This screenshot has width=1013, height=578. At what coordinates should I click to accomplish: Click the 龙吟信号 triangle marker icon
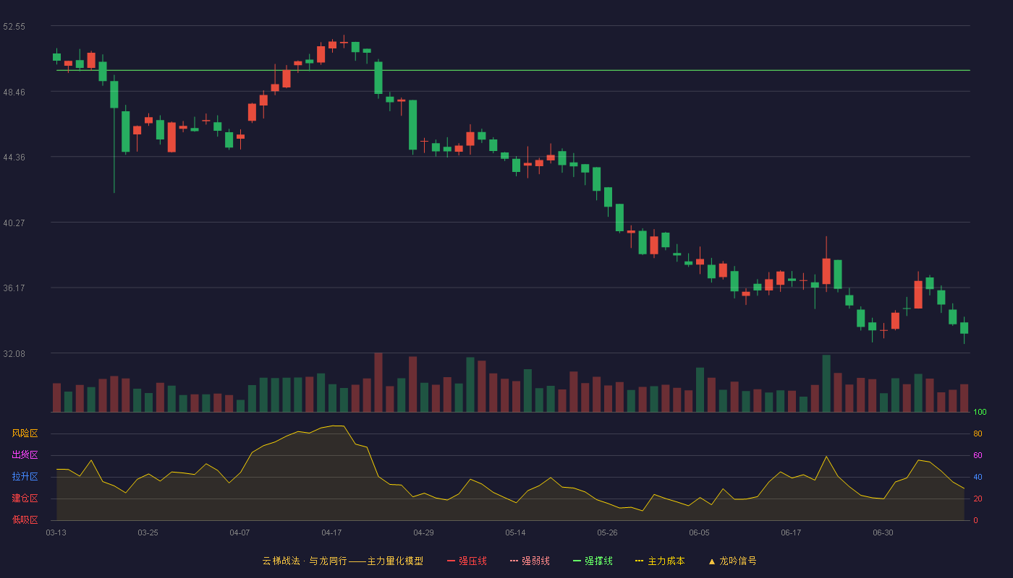[712, 561]
